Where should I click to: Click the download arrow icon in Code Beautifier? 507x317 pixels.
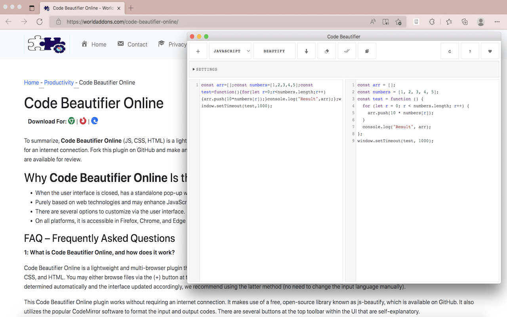[307, 51]
